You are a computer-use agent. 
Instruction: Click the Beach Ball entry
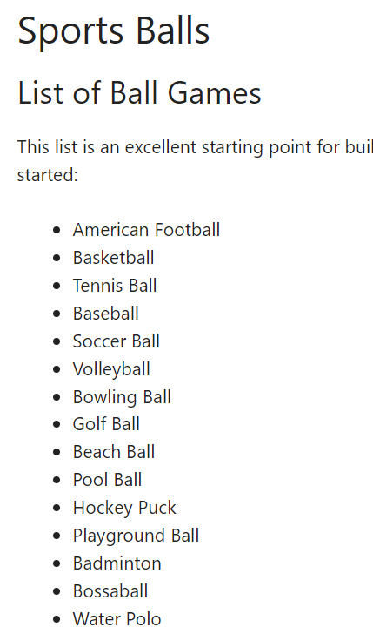click(114, 452)
